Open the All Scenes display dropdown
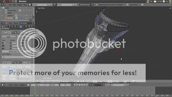This screenshot has height=97, width=172. [x=27, y=23]
